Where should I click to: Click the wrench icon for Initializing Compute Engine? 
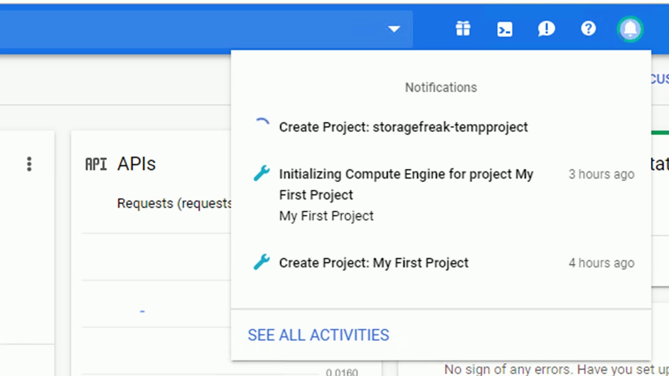pos(261,173)
